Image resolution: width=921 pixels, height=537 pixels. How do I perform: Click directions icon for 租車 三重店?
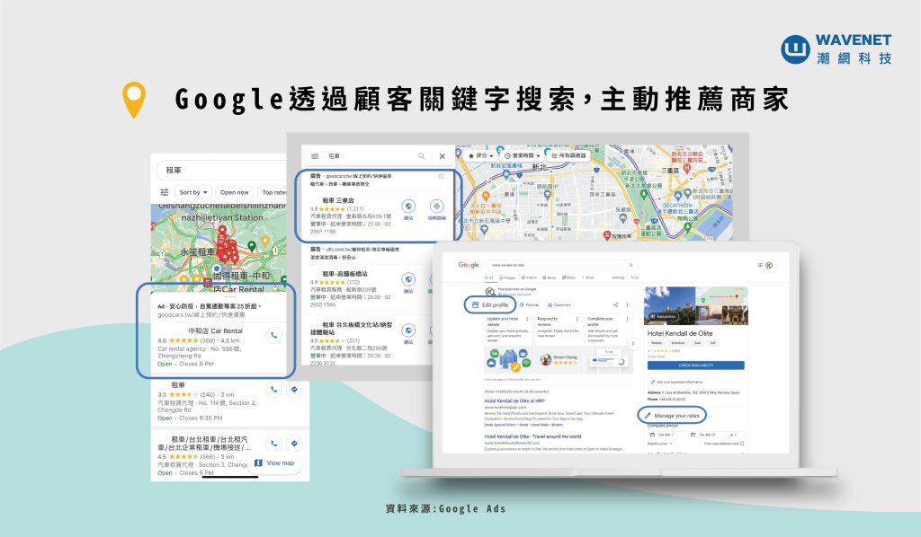(x=436, y=207)
